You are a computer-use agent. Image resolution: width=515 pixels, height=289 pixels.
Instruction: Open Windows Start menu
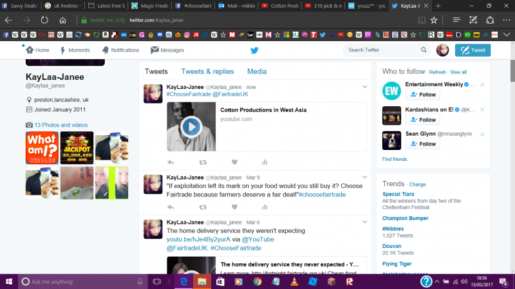[9, 281]
